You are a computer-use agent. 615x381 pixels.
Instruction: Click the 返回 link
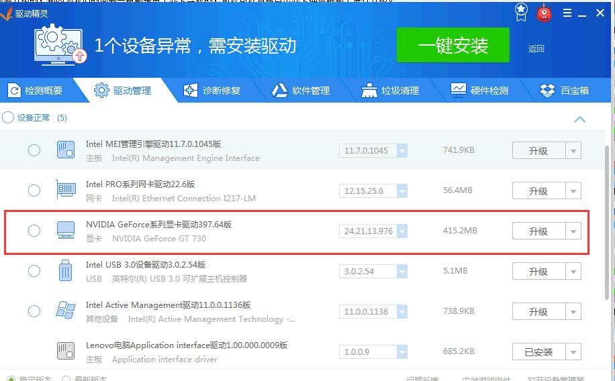click(x=536, y=48)
